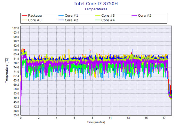This screenshot has width=192, height=128.
Task: Click the lime Core #3 legend swatch
Action: [98, 16]
